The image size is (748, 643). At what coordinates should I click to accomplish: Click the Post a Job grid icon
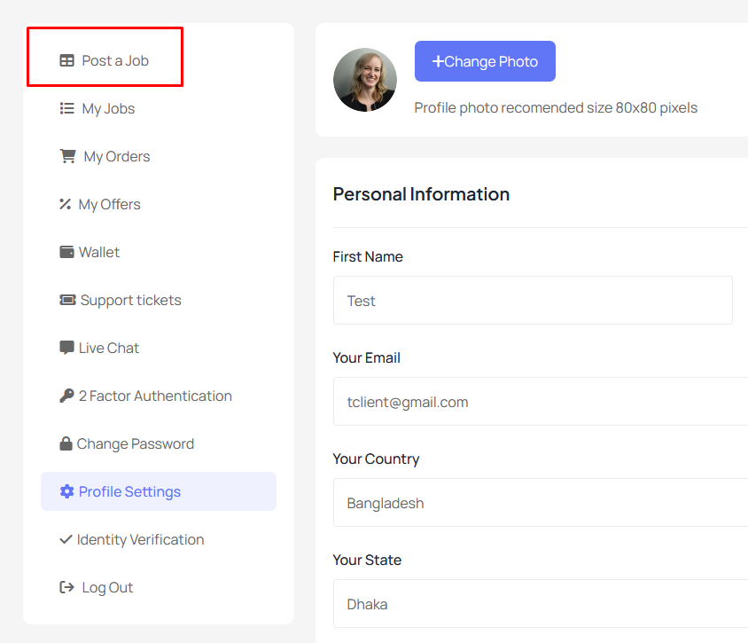click(66, 60)
